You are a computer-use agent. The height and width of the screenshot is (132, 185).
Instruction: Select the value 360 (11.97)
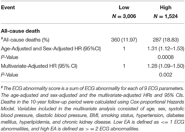pyautogui.click(x=124, y=40)
